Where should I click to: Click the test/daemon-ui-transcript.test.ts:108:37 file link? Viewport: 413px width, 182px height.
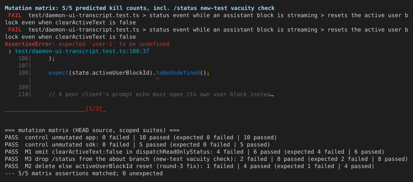82,51
